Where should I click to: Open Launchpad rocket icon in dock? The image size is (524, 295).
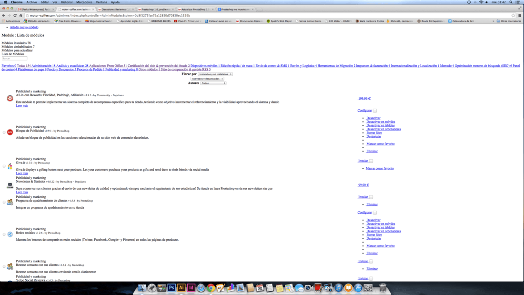(x=151, y=288)
